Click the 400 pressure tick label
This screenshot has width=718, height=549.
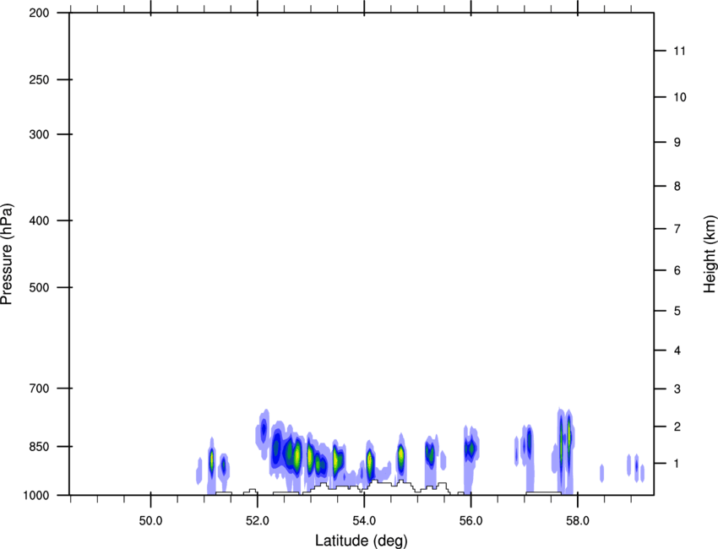[39, 220]
